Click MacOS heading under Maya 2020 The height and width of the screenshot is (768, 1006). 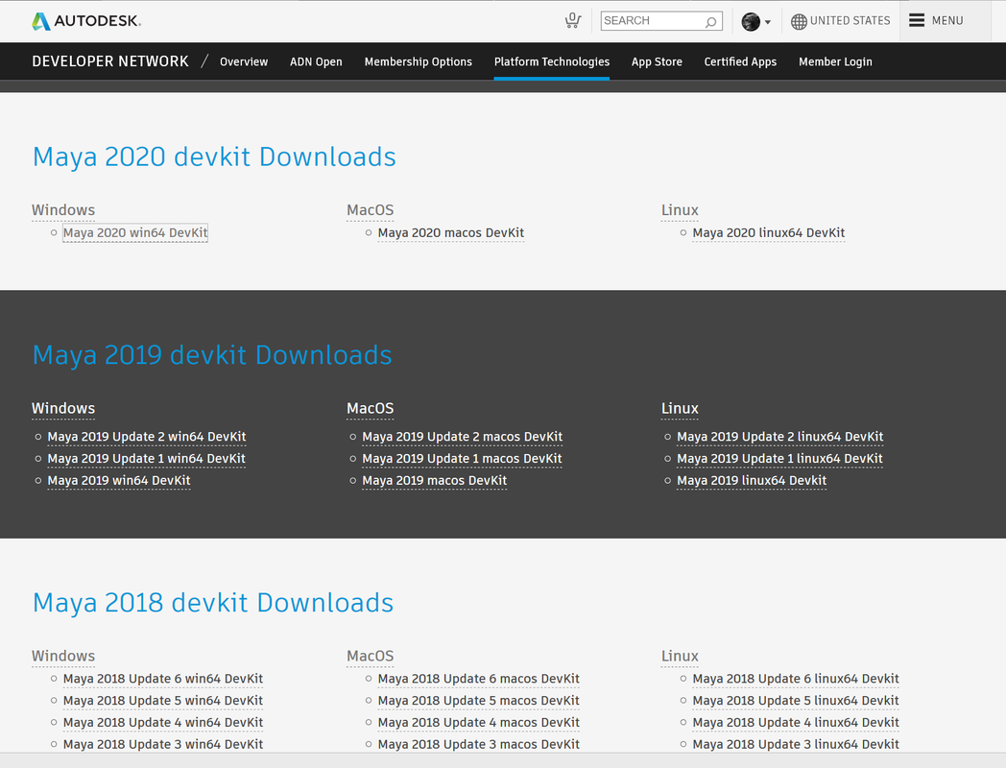[371, 210]
